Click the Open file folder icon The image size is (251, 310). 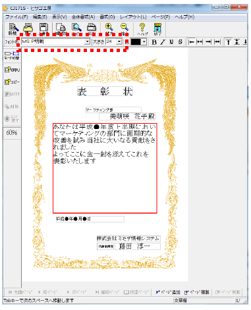[x=28, y=29]
